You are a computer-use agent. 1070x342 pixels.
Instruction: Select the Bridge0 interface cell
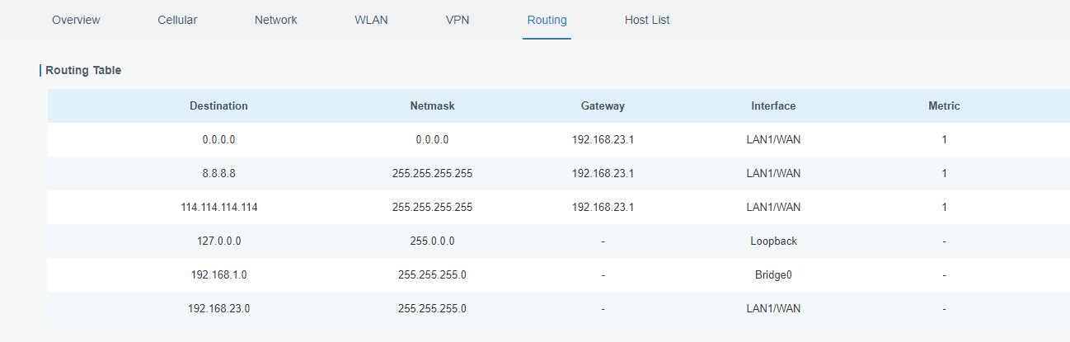[773, 275]
